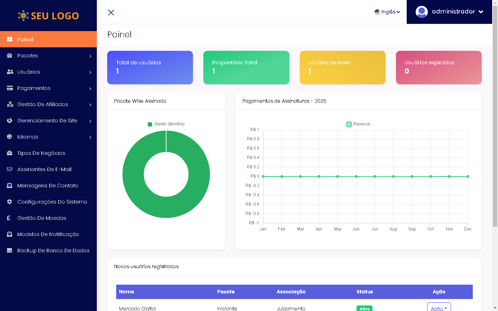This screenshot has width=498, height=311.
Task: Click the Idiomas globe icon
Action: [x=10, y=137]
